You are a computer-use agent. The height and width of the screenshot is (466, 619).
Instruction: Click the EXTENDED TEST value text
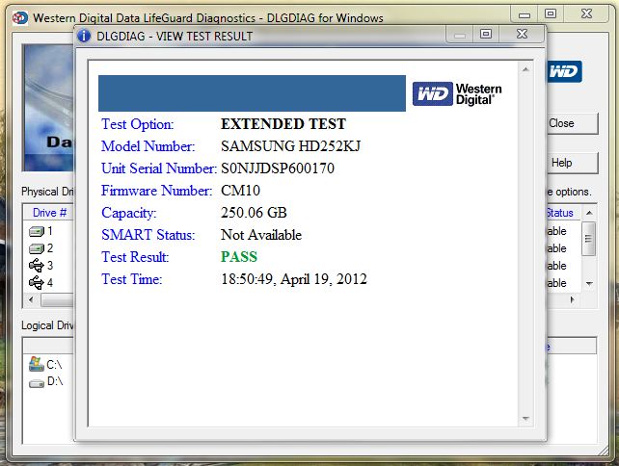(x=283, y=124)
